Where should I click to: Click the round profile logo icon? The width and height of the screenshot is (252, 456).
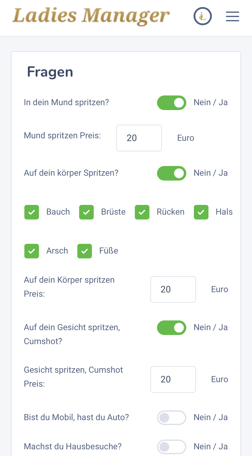coord(202,16)
